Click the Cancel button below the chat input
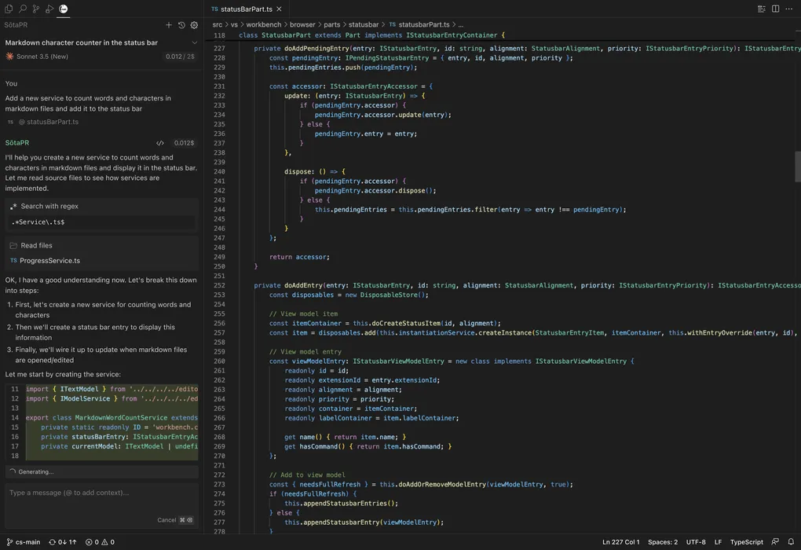 pos(167,519)
